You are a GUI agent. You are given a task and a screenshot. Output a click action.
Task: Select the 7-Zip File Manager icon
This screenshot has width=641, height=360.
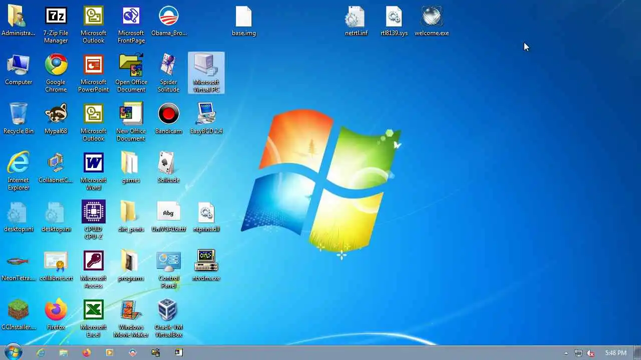pyautogui.click(x=56, y=24)
